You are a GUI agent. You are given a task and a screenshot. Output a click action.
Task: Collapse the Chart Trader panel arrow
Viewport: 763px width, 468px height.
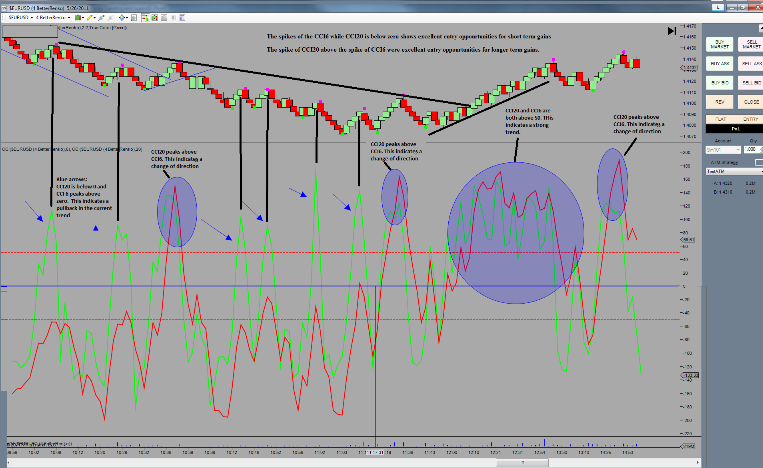click(761, 28)
